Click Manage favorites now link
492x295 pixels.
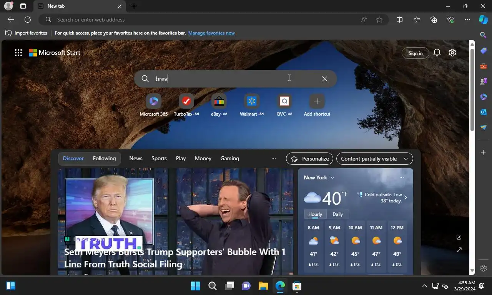211,33
